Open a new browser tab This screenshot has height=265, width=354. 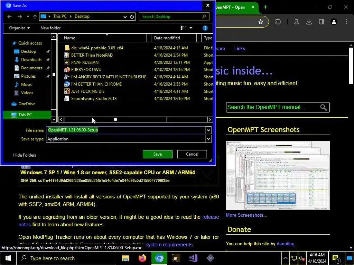[265, 7]
